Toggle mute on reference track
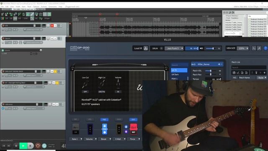The image size is (268, 151). (54, 104)
